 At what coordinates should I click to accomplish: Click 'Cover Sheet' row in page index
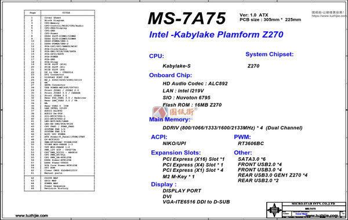[x=53, y=18]
